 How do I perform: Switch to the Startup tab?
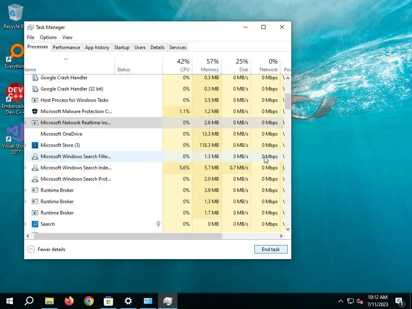click(x=122, y=47)
